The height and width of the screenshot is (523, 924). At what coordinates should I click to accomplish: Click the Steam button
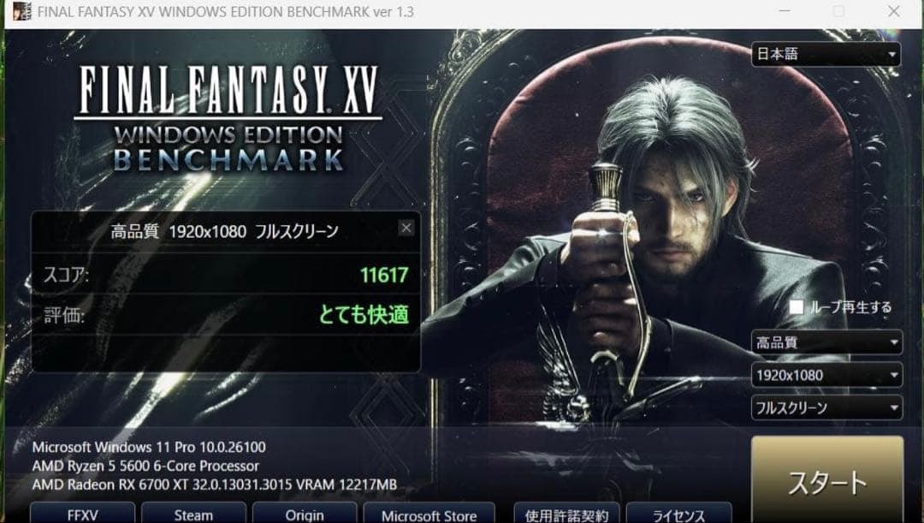coord(194,514)
